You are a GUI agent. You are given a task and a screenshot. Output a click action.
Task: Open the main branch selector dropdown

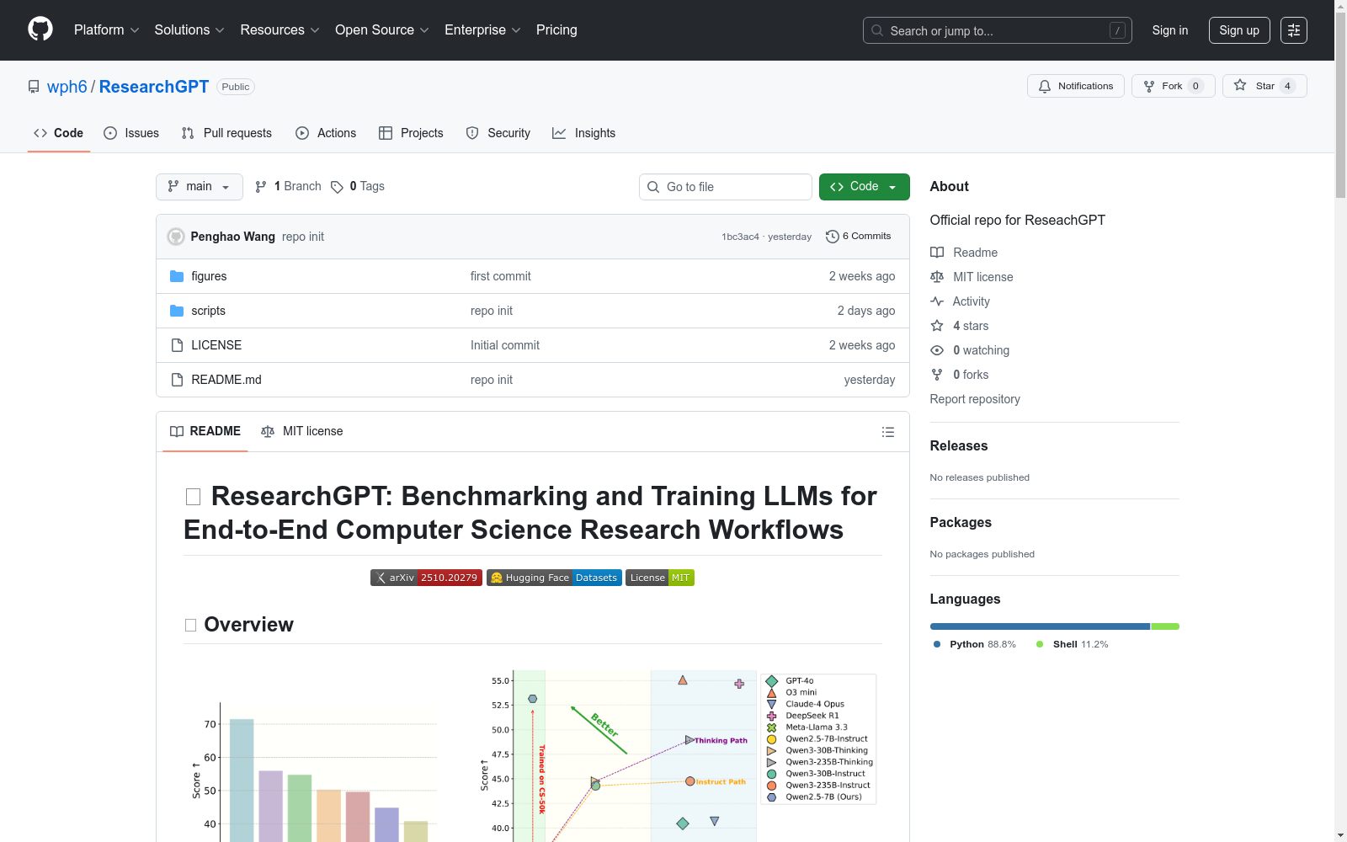[200, 187]
